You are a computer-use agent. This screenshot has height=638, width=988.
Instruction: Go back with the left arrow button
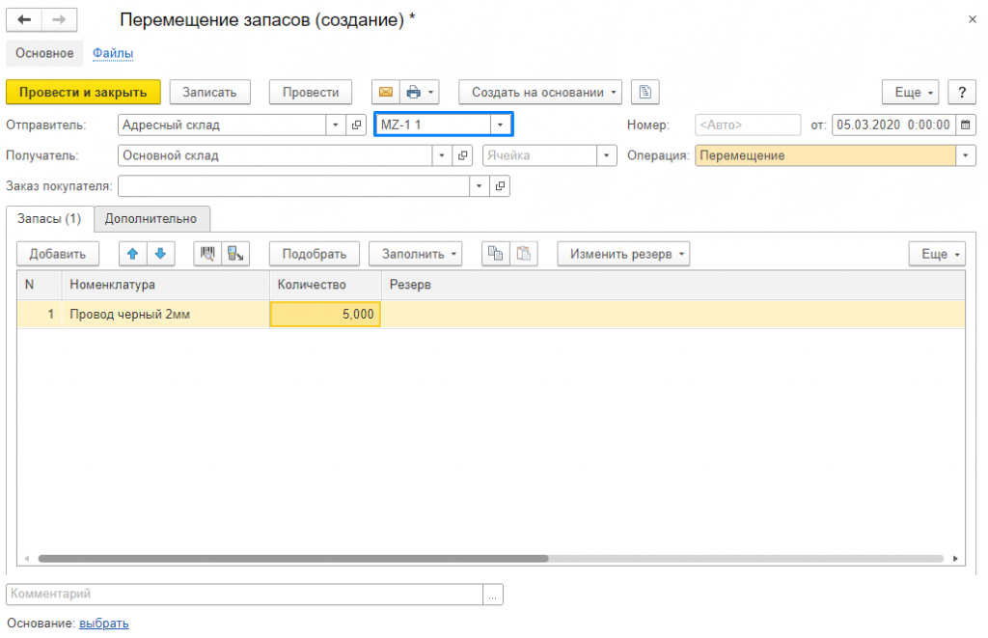[24, 19]
